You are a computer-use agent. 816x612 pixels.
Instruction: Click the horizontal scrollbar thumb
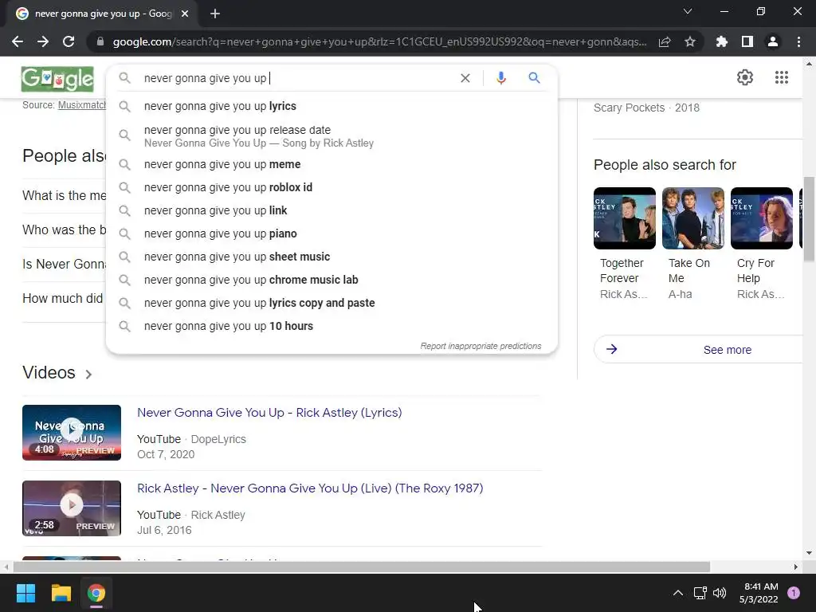click(362, 567)
